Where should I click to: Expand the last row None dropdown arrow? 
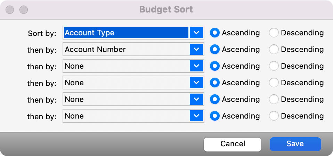[196, 116]
